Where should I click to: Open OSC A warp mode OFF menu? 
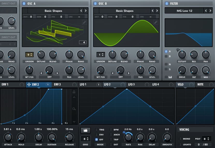pos(49,77)
